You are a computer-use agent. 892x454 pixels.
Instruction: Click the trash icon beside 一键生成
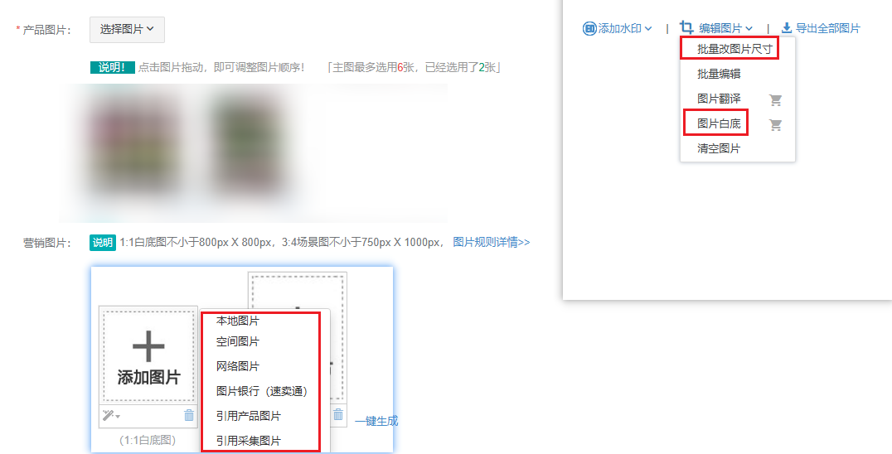pyautogui.click(x=338, y=414)
